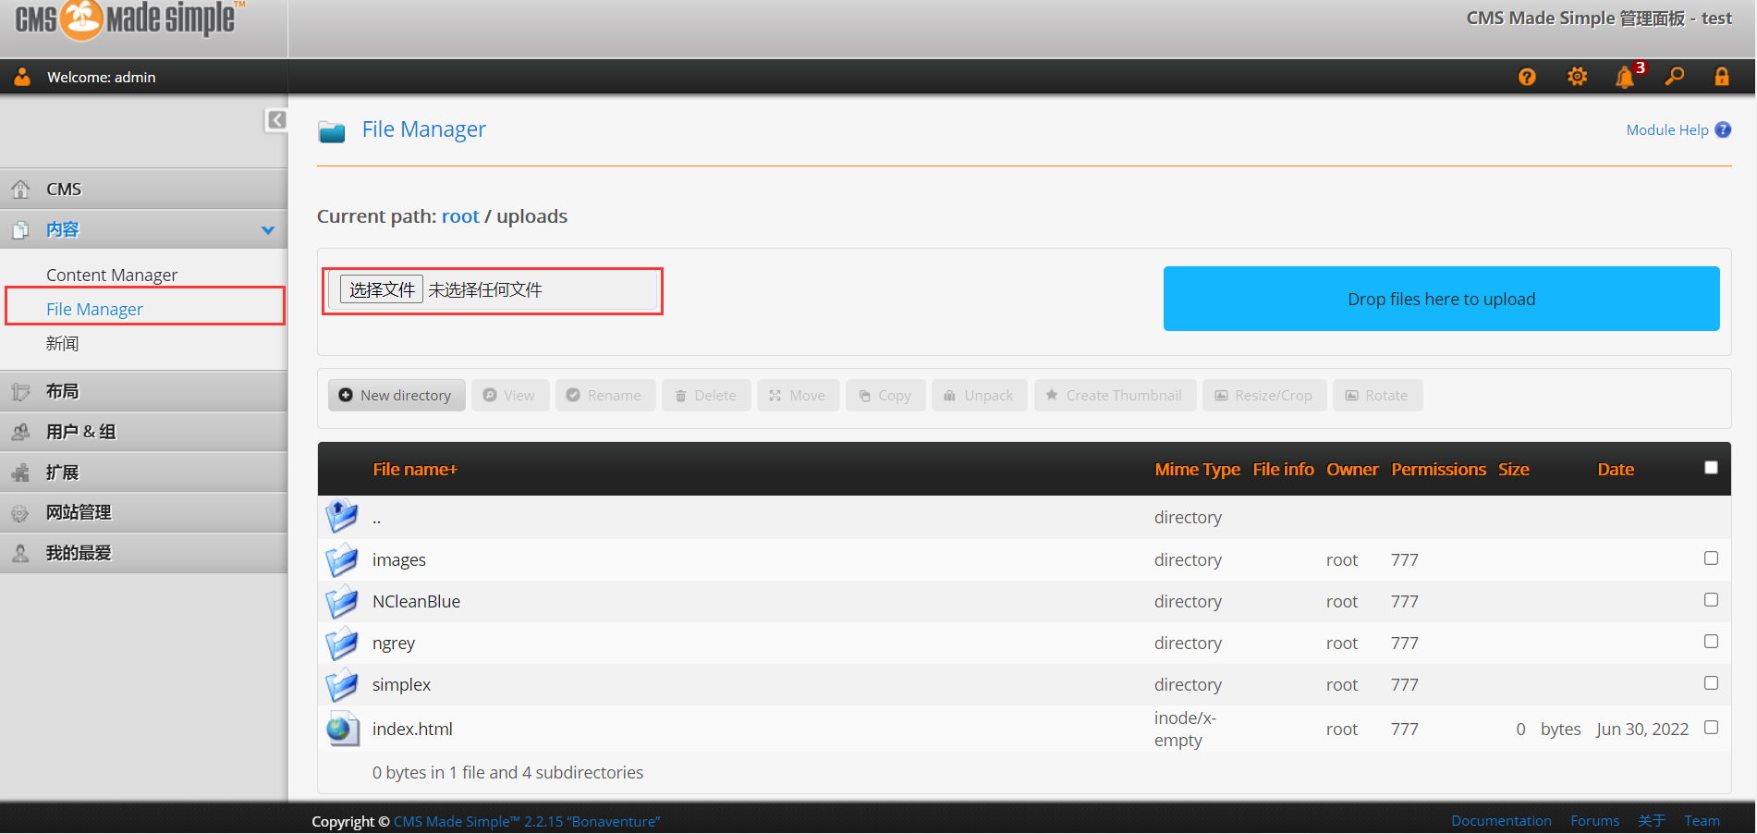Sort by the File name+ column header
1757x834 pixels.
[415, 469]
